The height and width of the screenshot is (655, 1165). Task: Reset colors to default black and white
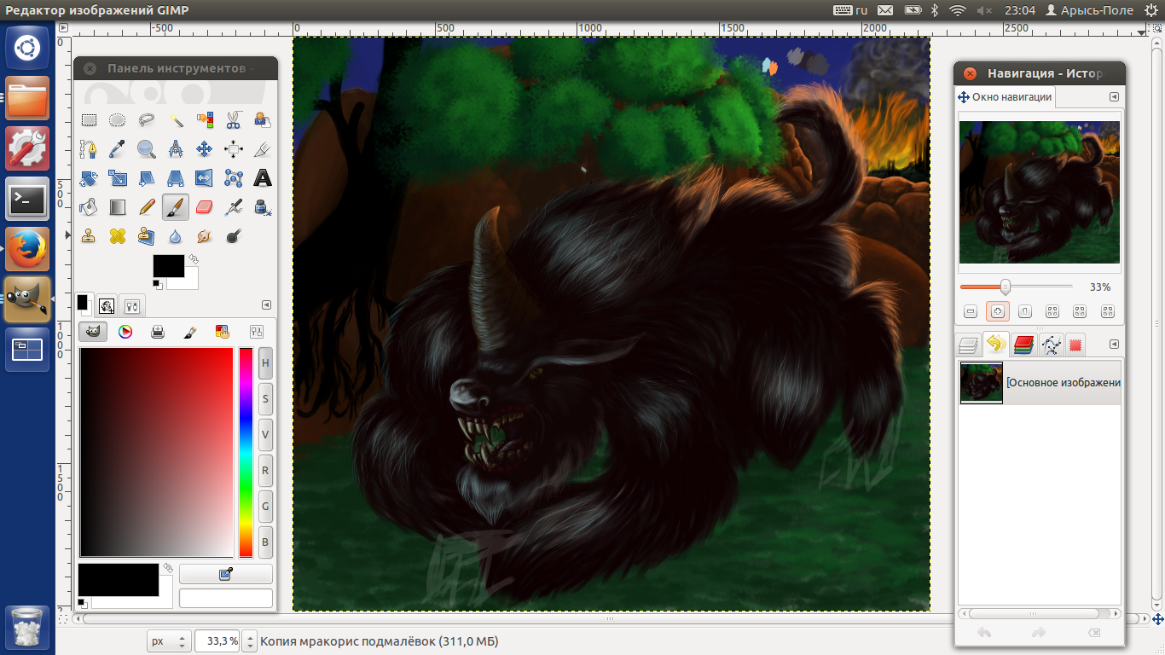point(158,284)
